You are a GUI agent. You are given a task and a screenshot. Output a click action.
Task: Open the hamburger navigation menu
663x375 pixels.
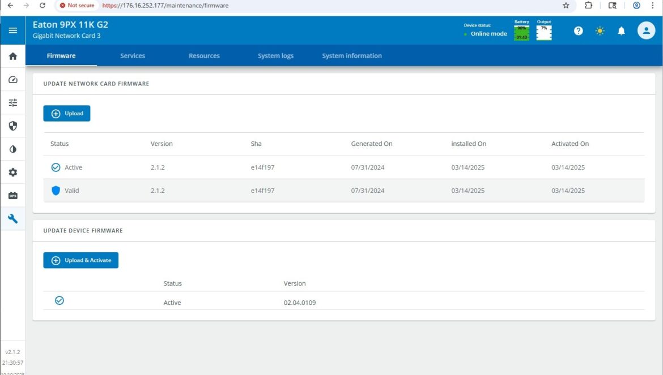point(12,31)
